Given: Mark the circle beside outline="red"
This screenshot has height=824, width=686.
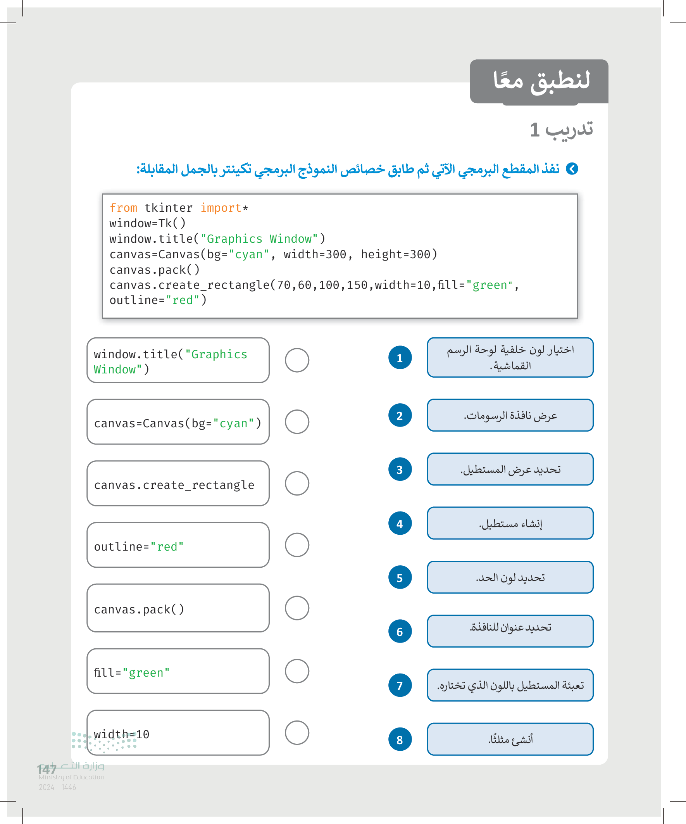Looking at the screenshot, I should click(297, 545).
